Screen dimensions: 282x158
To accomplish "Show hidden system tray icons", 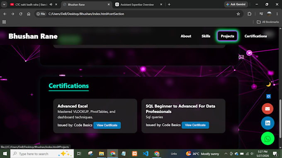I will click(x=226, y=153).
